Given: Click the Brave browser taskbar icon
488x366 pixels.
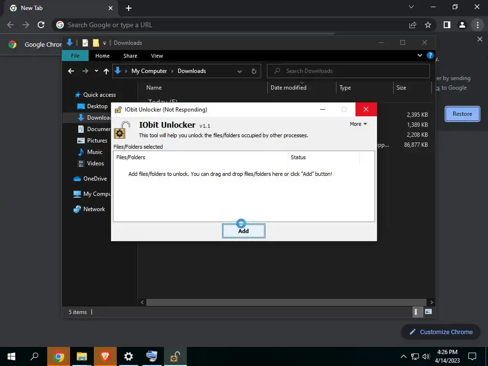Looking at the screenshot, I should click(105, 356).
